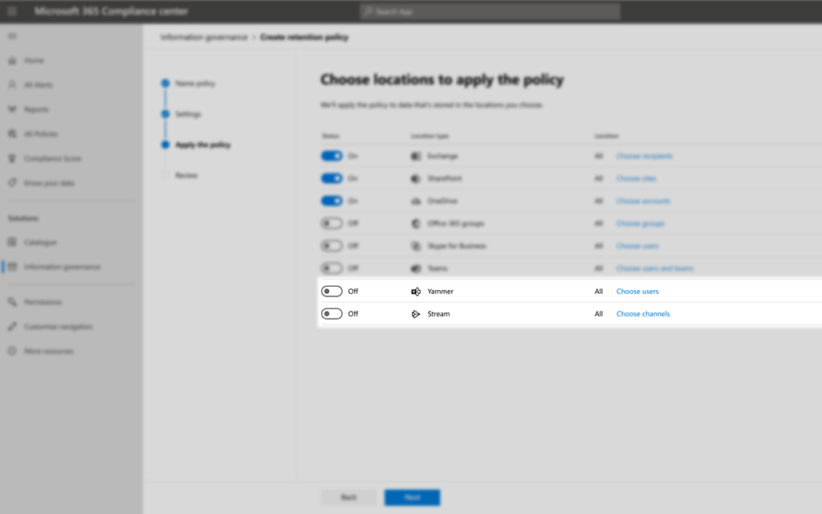Viewport: 822px width, 514px height.
Task: Click the Next button
Action: [412, 497]
